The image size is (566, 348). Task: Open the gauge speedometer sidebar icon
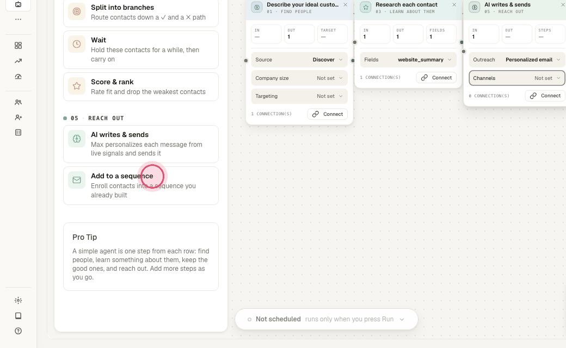[x=18, y=77]
